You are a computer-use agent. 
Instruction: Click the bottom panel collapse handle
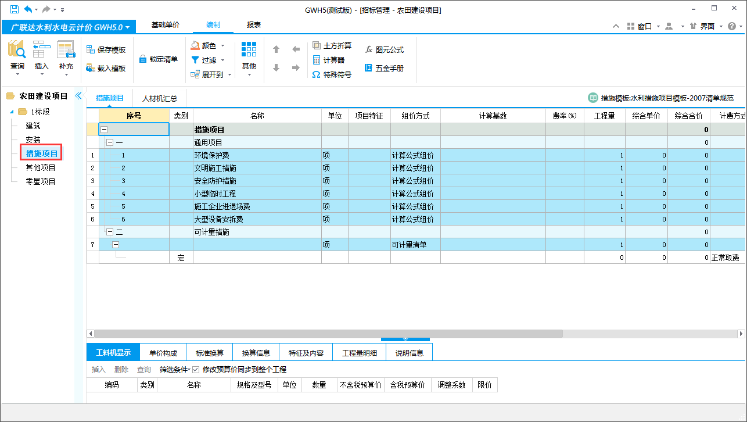[405, 339]
